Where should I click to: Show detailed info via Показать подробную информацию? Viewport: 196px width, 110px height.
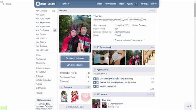129,40
